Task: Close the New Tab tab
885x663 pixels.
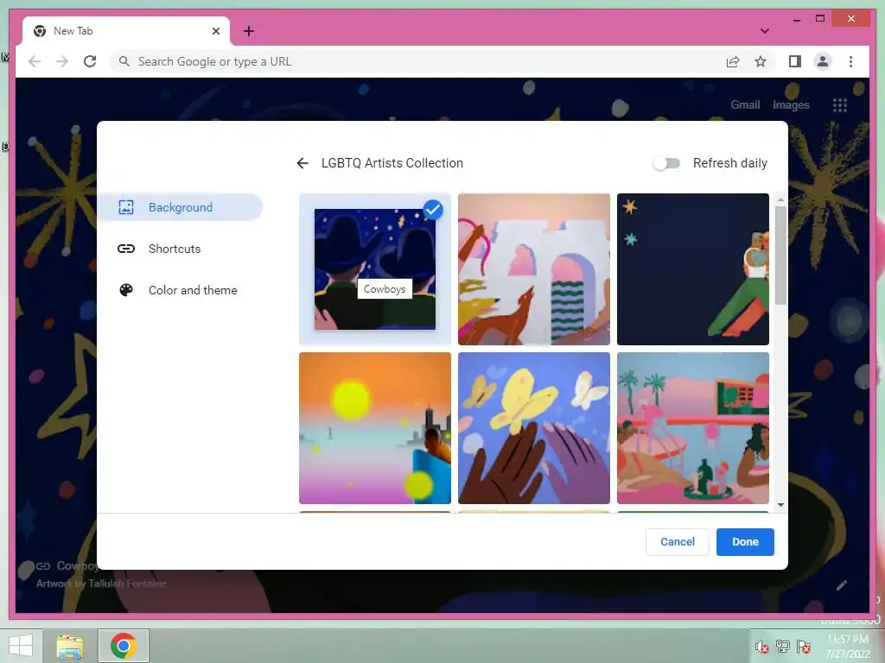Action: click(215, 31)
